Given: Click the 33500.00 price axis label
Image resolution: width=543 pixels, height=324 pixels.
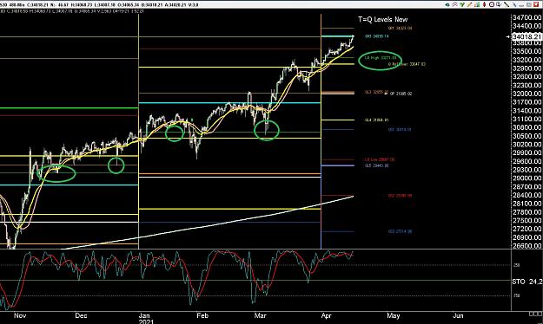Looking at the screenshot, I should tap(527, 51).
